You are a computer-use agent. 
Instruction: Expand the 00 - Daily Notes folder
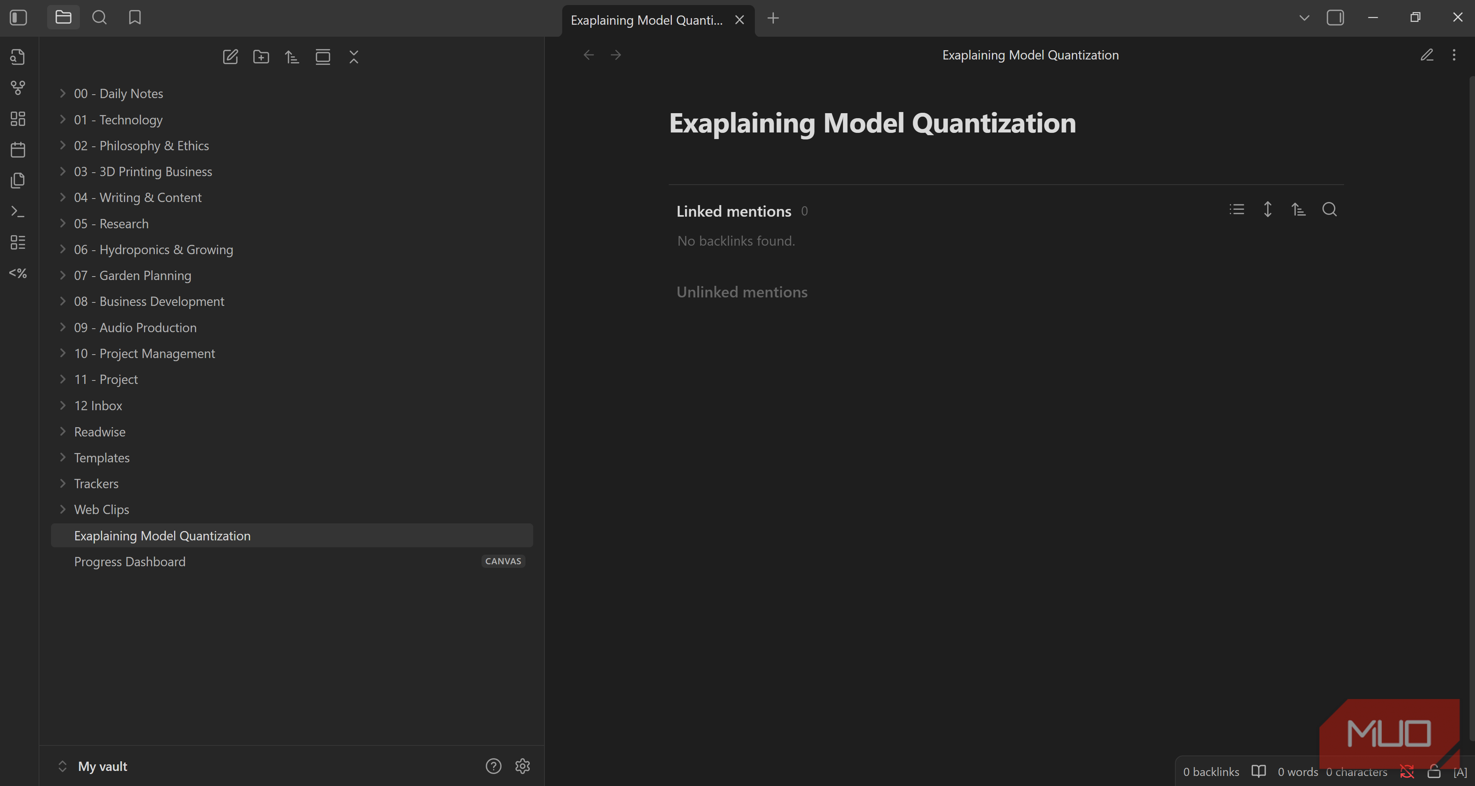(292, 93)
